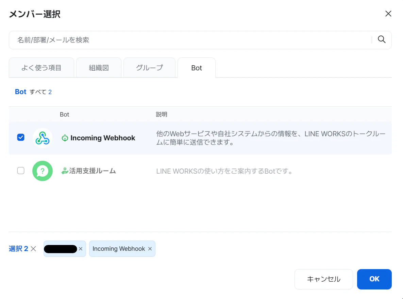Open the 組織図 tab
The image size is (403, 299).
pyautogui.click(x=99, y=68)
